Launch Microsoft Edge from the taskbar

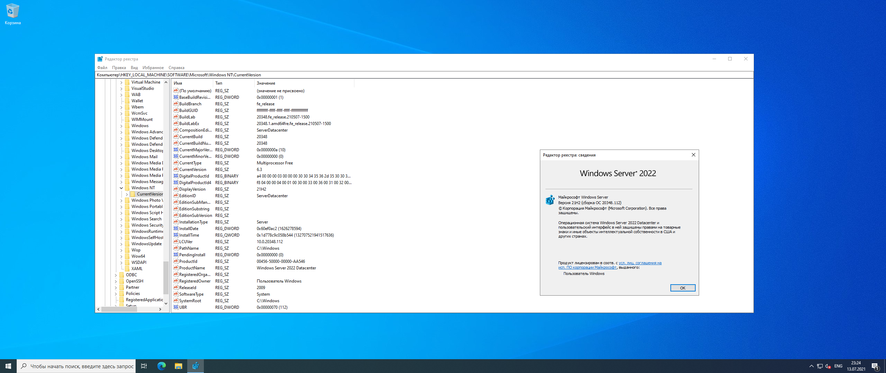click(161, 366)
